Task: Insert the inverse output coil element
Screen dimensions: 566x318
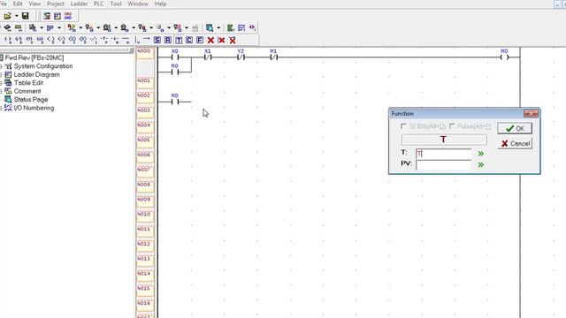Action: point(62,40)
